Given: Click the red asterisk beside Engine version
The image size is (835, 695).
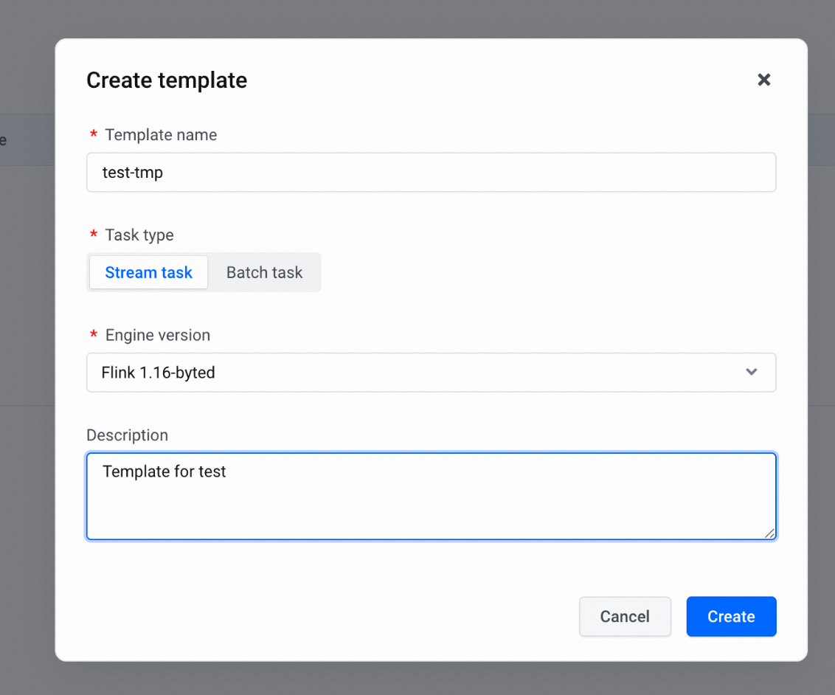Looking at the screenshot, I should [94, 334].
